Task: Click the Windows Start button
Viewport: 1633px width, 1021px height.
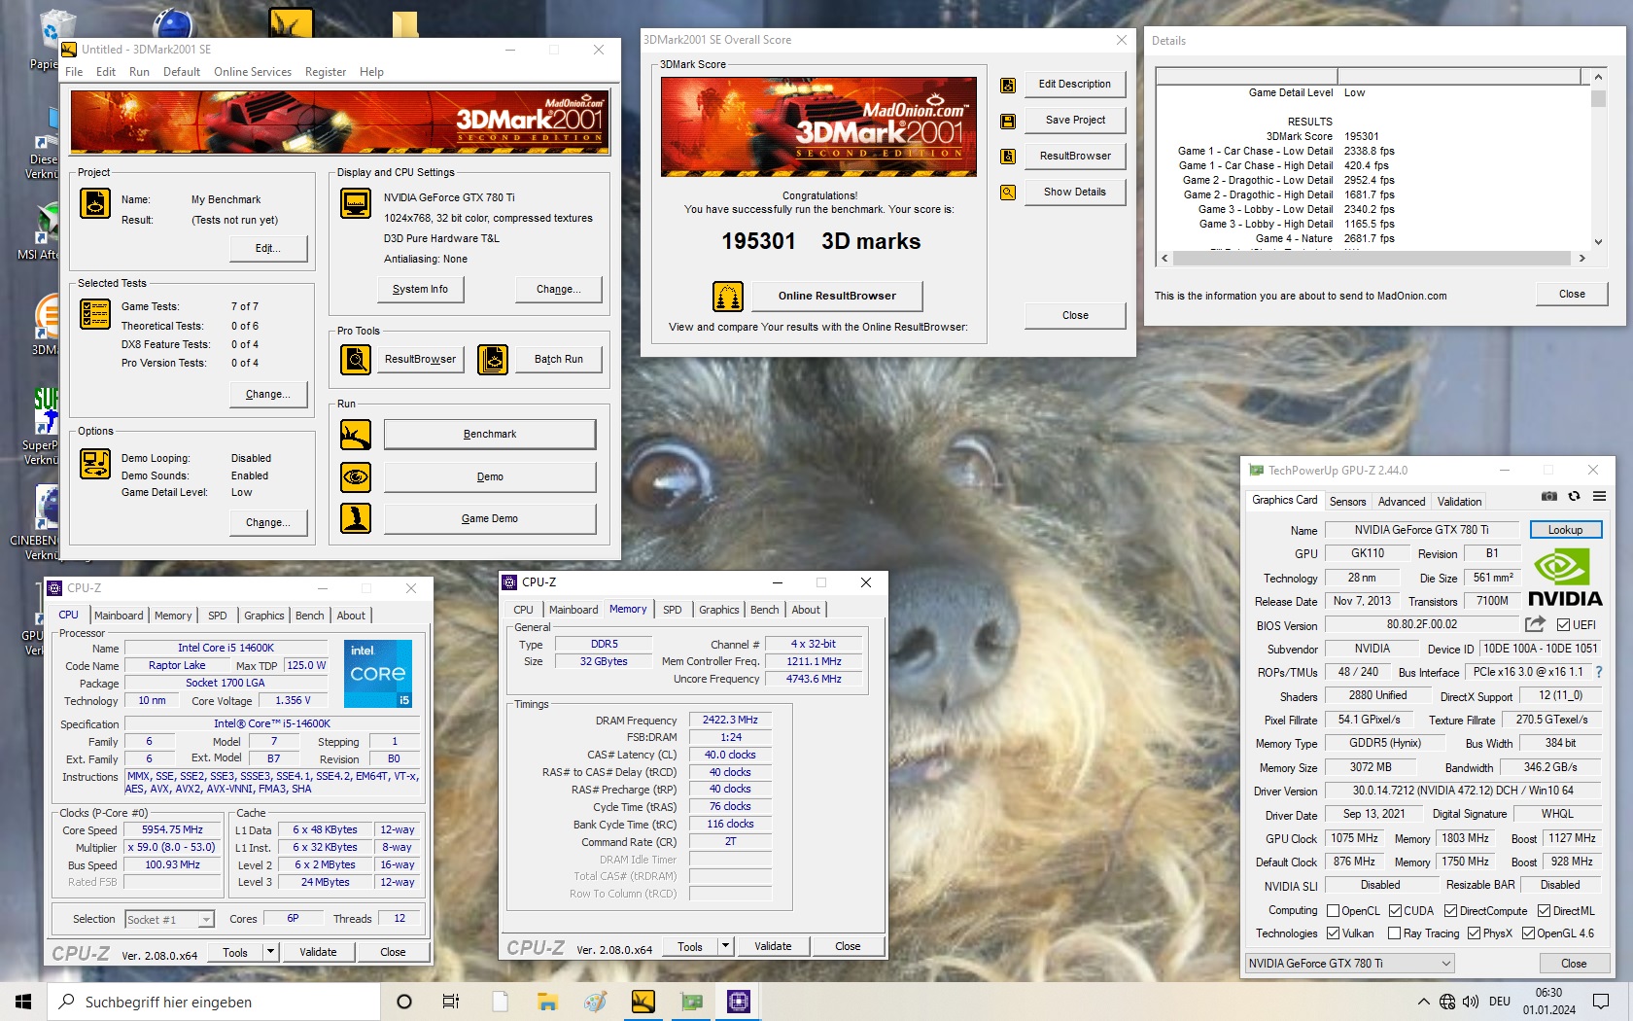Action: [x=23, y=1002]
